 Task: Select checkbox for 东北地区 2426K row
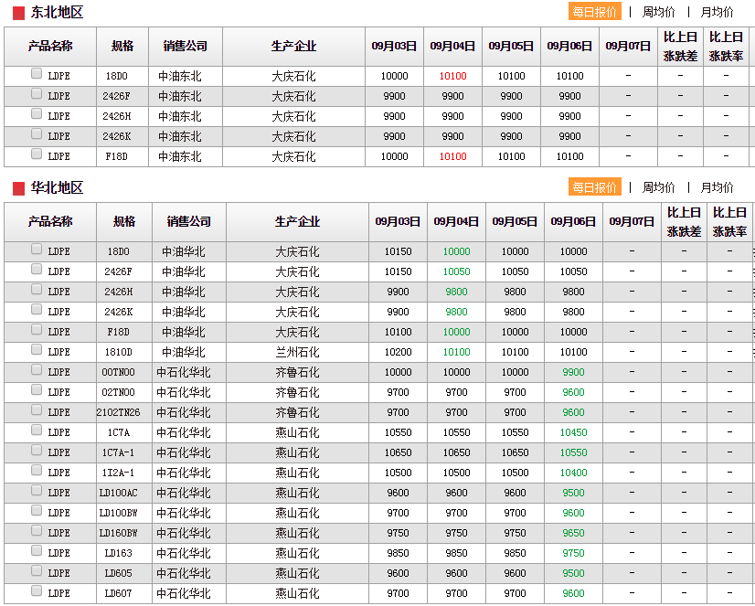tap(37, 133)
